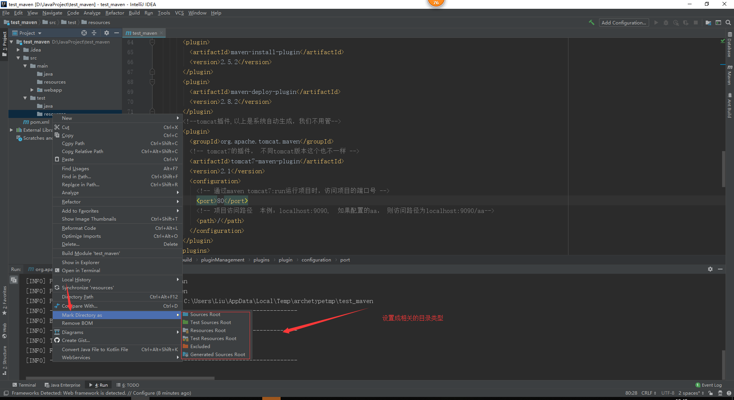Screen dimensions: 734x400
Task: Toggle the read-only lock icon in status bar
Action: pyautogui.click(x=710, y=393)
